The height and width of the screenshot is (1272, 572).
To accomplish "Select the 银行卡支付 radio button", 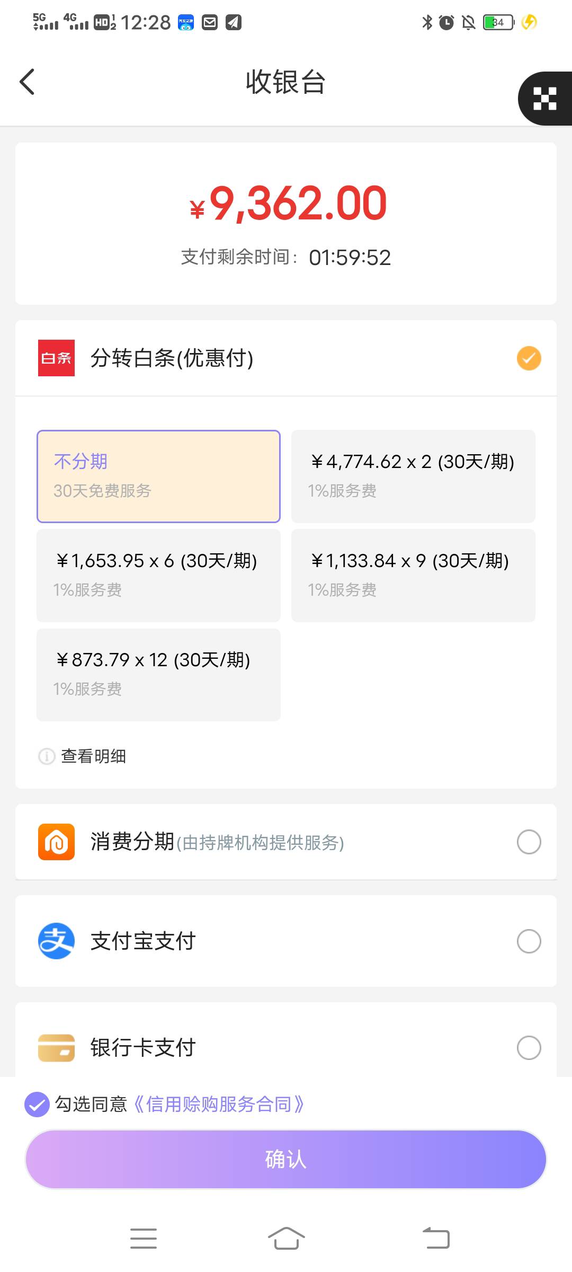I will pyautogui.click(x=529, y=1047).
